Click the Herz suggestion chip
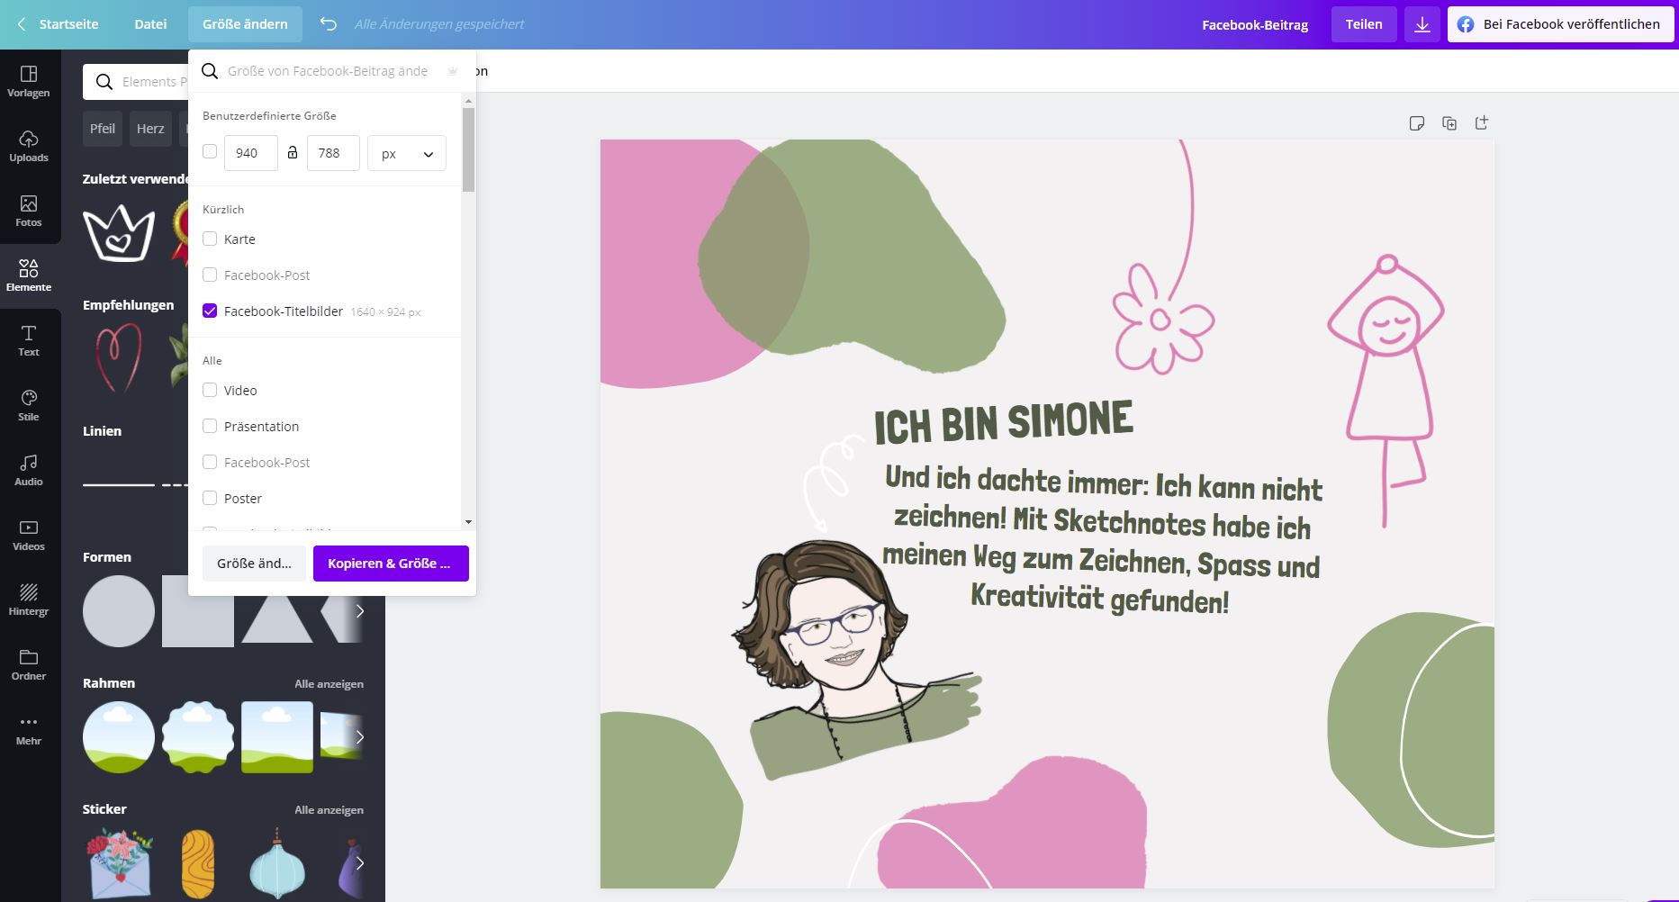This screenshot has height=902, width=1679. coord(150,129)
